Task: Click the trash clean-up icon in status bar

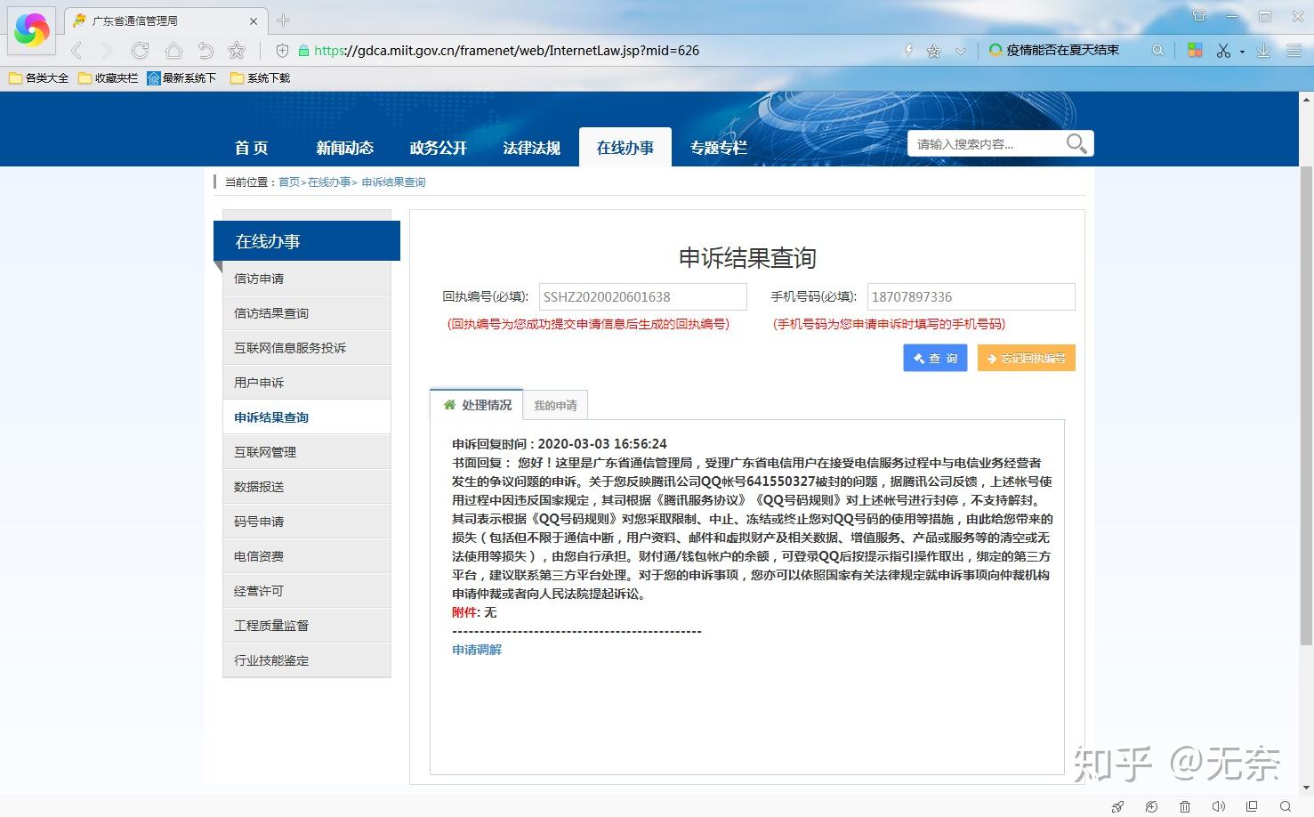Action: (x=1185, y=806)
